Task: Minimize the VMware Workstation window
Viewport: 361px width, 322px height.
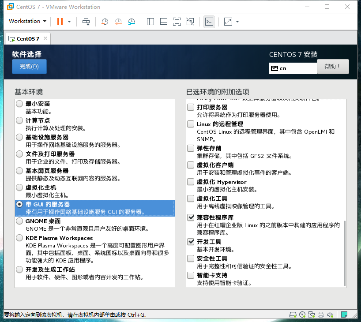Action: pos(307,7)
